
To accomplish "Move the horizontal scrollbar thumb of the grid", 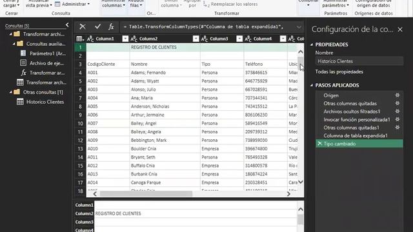I will (146, 194).
